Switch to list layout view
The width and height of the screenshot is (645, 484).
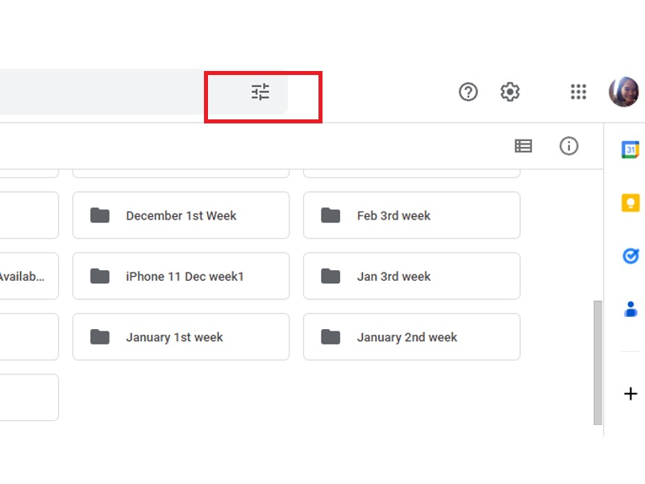(x=523, y=146)
